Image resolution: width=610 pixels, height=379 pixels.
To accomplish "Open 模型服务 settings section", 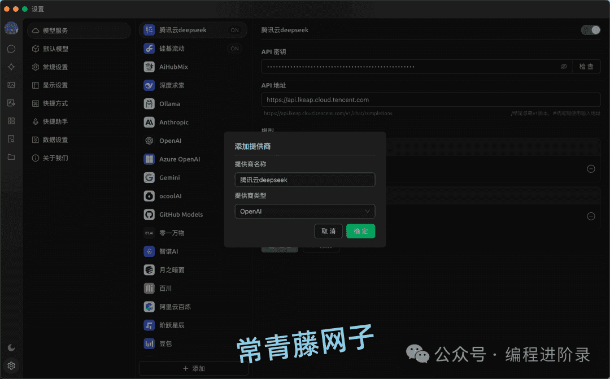I will (79, 31).
